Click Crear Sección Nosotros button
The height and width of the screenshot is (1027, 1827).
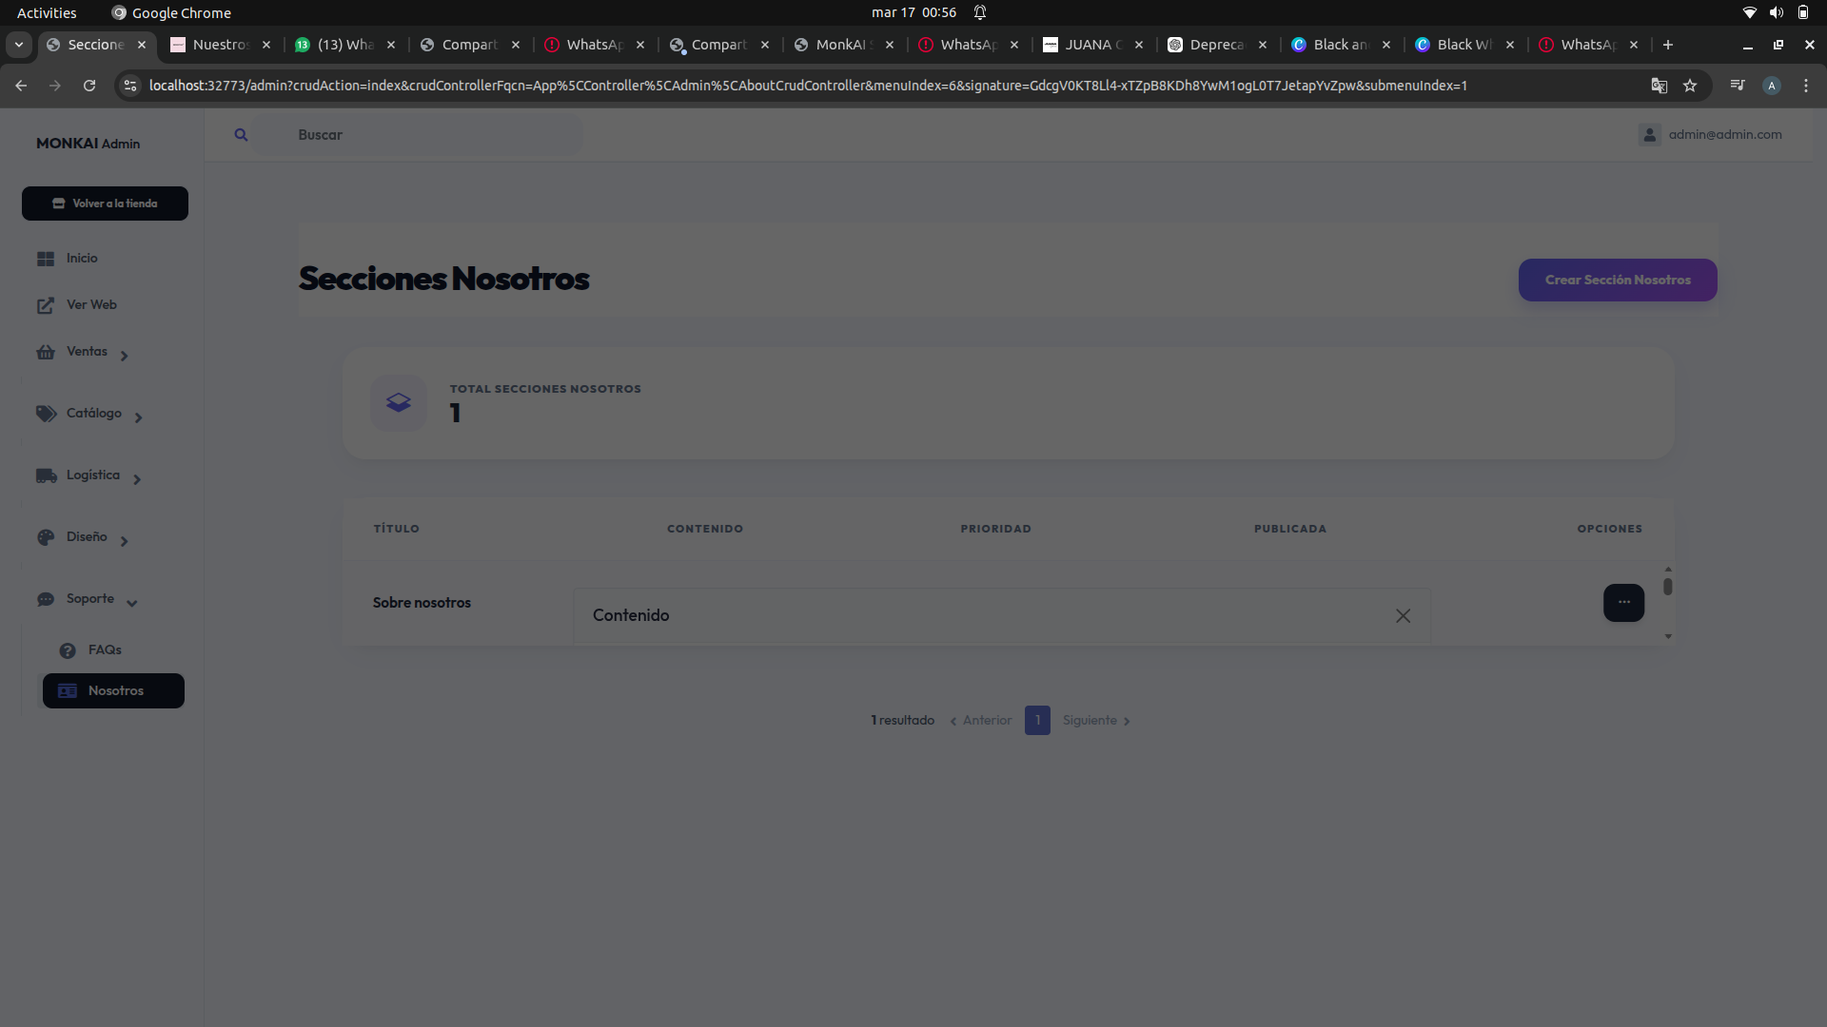click(x=1617, y=281)
